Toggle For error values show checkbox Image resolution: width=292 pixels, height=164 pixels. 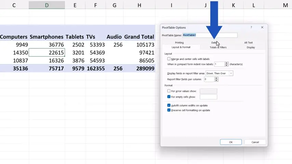[x=169, y=91]
